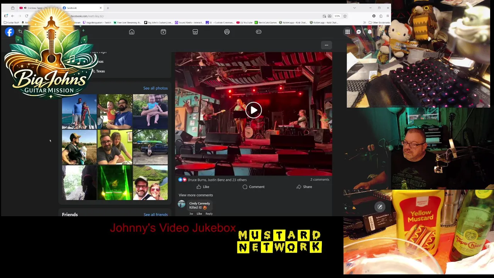
Task: Click Comment button under the video
Action: point(254,187)
